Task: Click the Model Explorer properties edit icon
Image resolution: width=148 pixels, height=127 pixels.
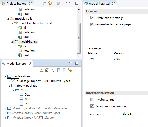Action: pyautogui.click(x=47, y=70)
